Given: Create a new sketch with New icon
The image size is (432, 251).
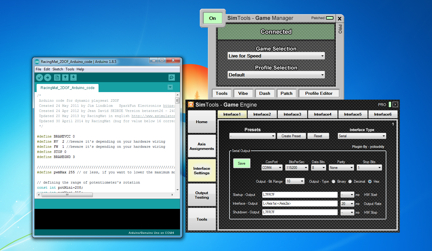Looking at the screenshot, I should click(57, 78).
